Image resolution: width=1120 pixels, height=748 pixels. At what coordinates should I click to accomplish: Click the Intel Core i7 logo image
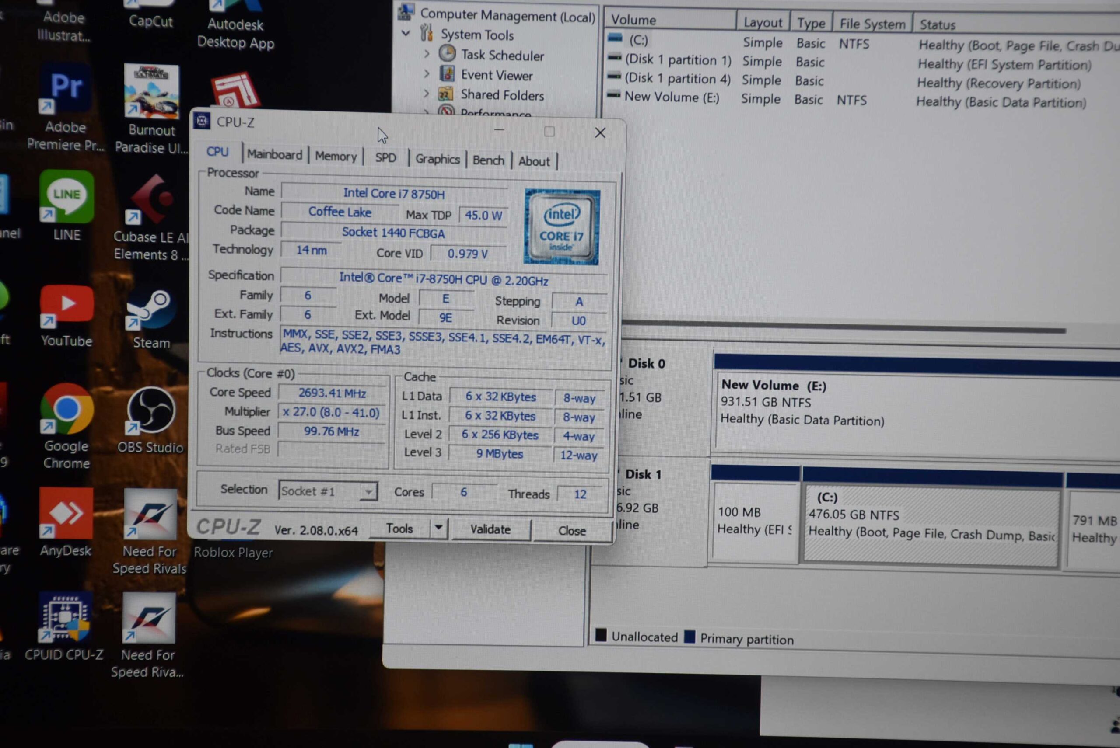561,227
